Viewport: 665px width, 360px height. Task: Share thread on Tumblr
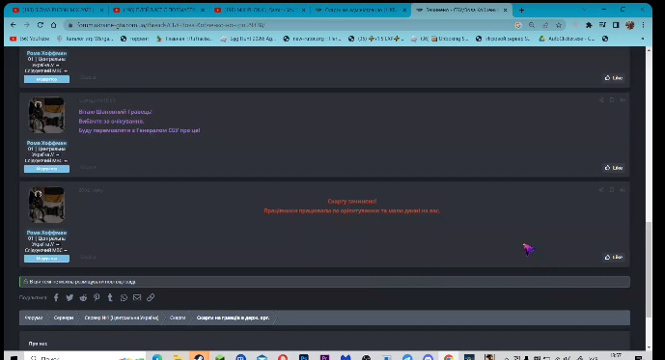point(110,297)
